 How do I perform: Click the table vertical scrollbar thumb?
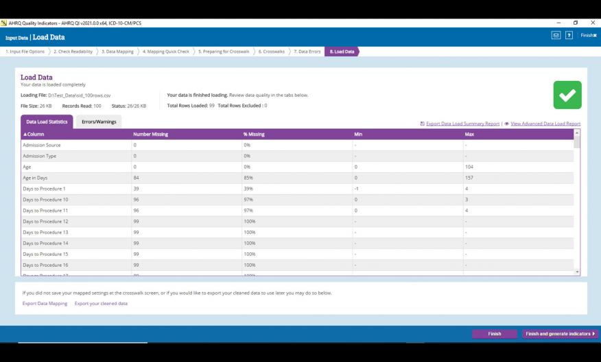coord(577,142)
